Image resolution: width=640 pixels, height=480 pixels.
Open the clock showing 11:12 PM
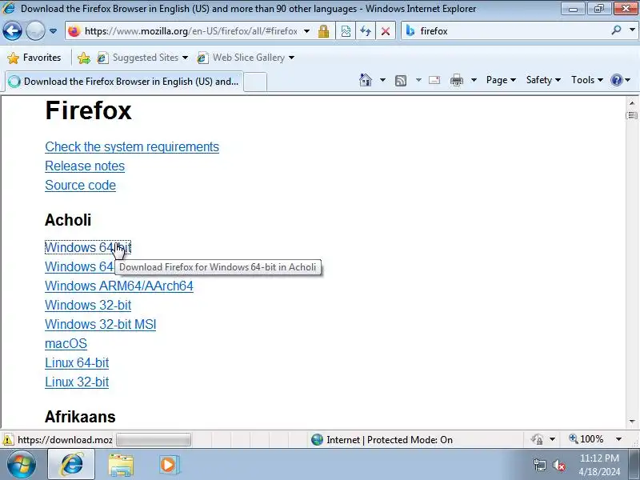pos(599,465)
